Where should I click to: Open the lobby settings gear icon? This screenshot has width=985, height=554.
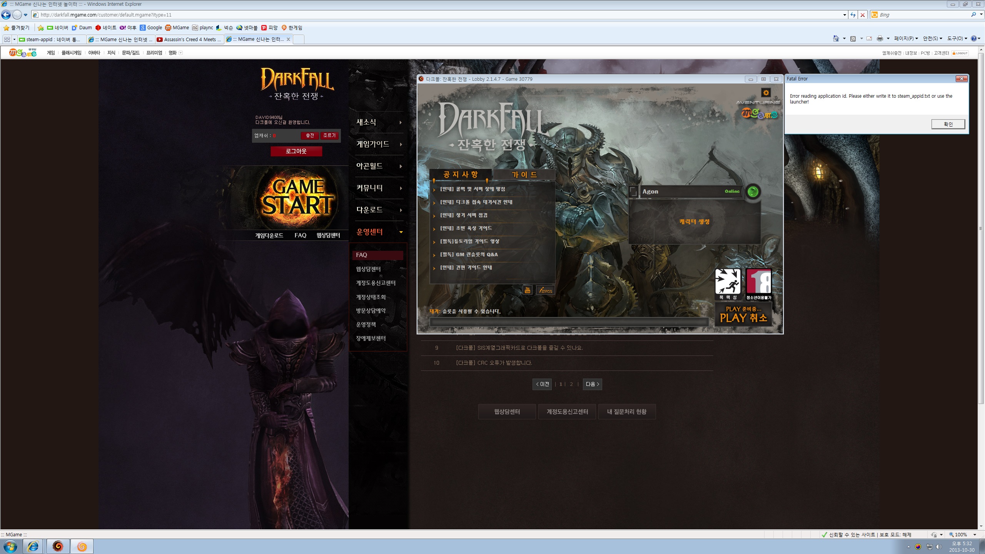pos(766,93)
